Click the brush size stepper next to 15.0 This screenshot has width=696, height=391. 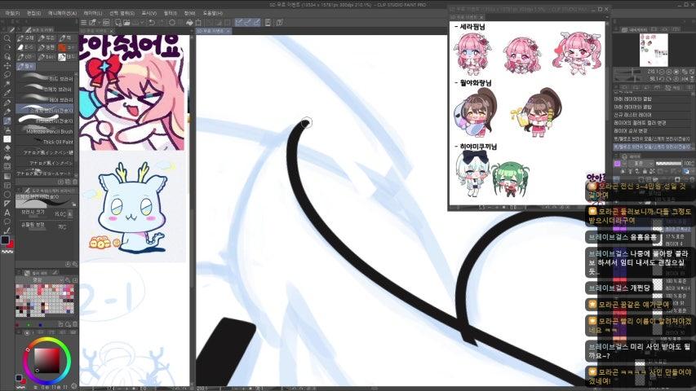click(x=69, y=214)
